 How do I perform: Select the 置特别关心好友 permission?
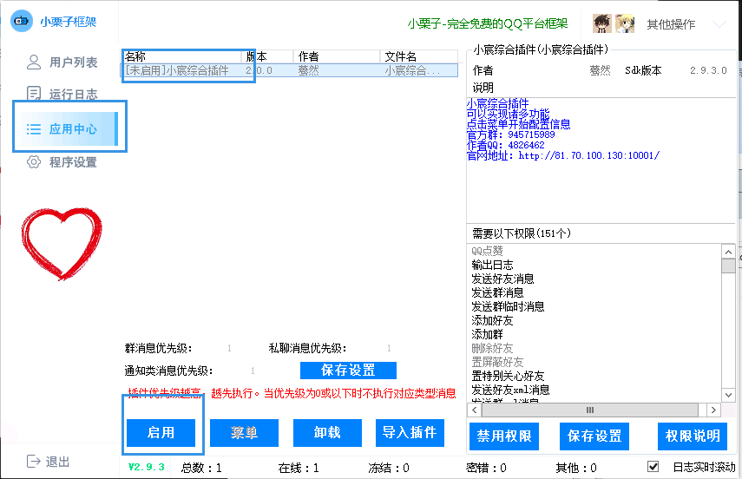508,376
